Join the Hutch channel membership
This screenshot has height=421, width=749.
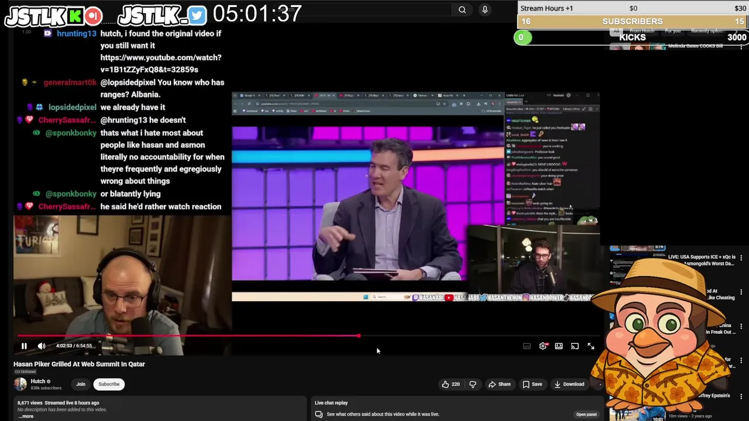click(81, 384)
